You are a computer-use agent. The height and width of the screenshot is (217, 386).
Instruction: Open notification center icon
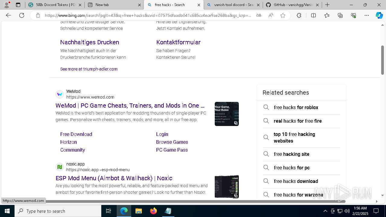tap(376, 211)
